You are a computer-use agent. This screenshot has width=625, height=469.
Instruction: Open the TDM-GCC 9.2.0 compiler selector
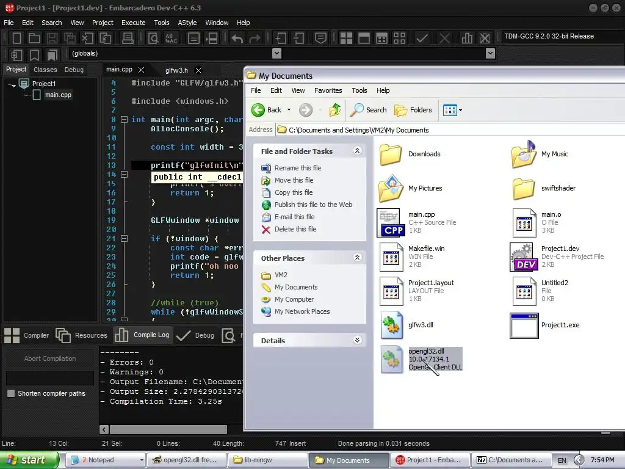click(562, 36)
